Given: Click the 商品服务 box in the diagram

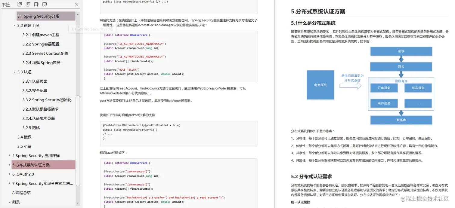Looking at the screenshot, I should click(418, 88).
